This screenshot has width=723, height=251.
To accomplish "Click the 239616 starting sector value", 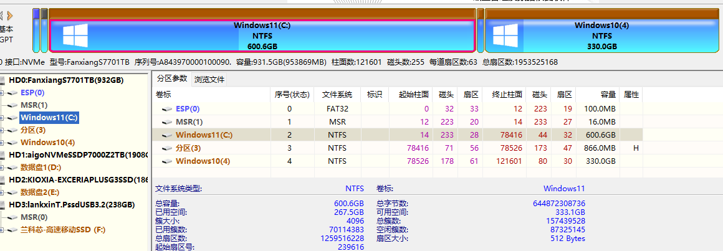I will (351, 247).
